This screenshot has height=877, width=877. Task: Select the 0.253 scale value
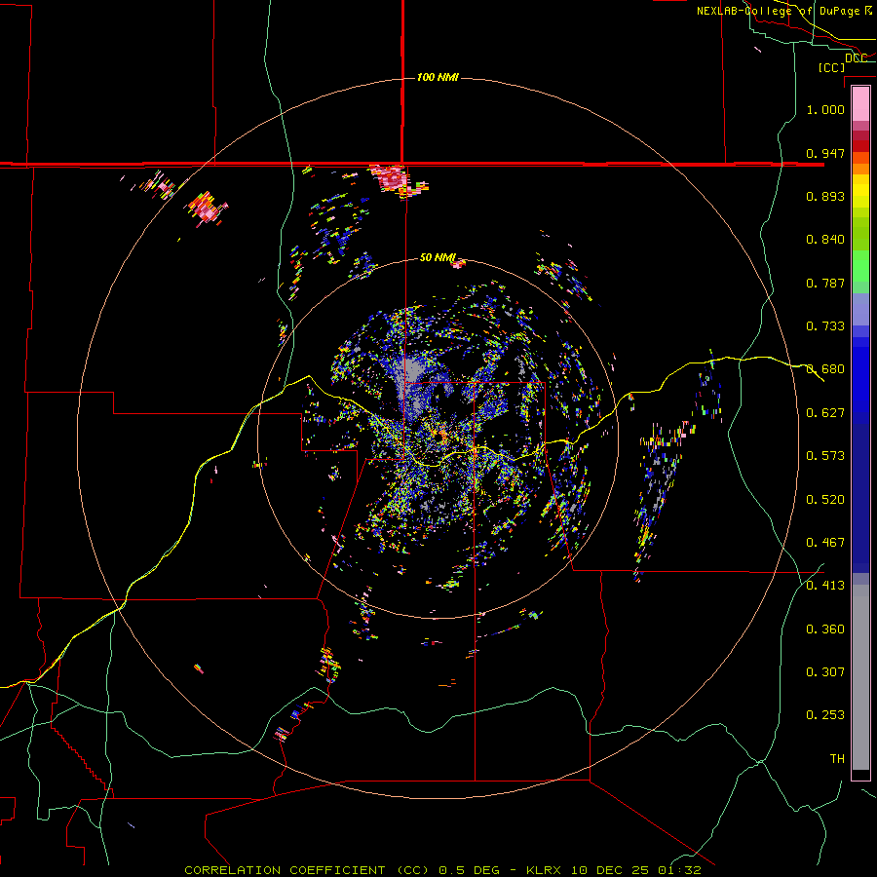coord(825,715)
